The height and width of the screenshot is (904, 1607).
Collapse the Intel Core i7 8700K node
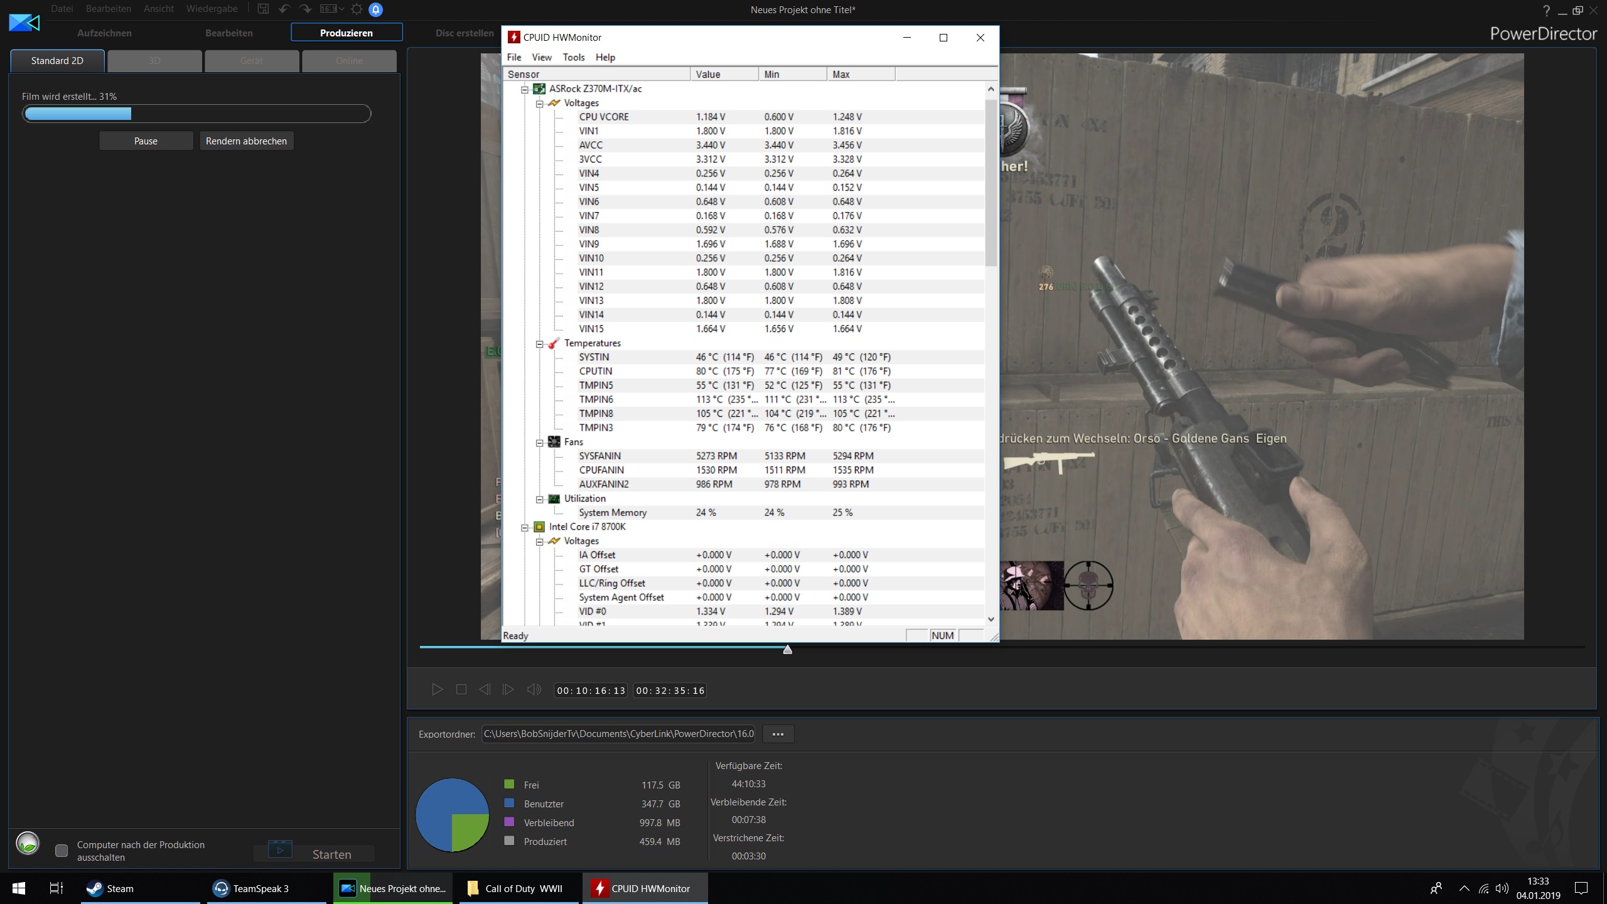point(525,527)
